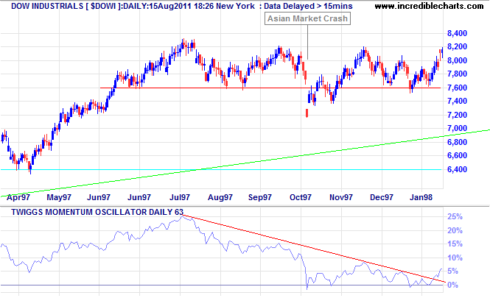This screenshot has height=298, width=490.
Task: Click the 8,200 price axis label
Action: click(457, 46)
